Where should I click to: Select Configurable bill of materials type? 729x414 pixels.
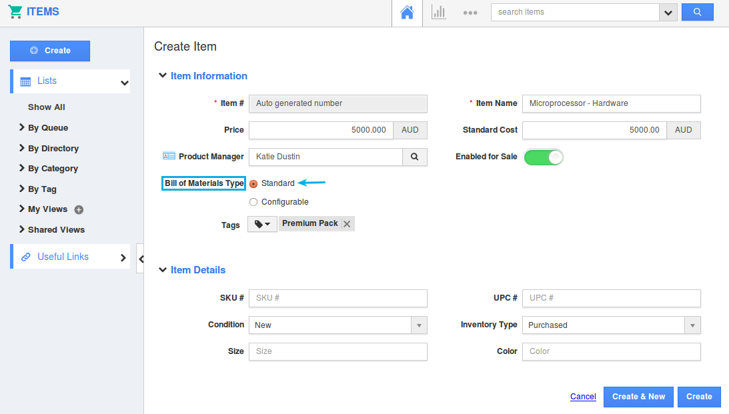pos(253,202)
